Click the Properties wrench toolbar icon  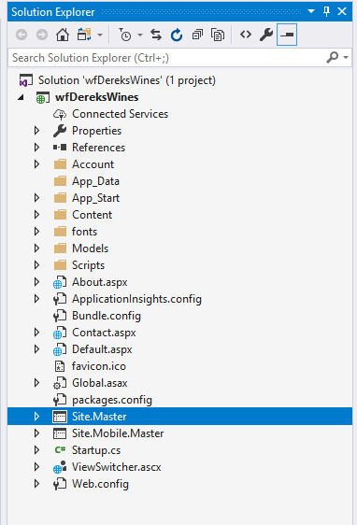coord(266,35)
